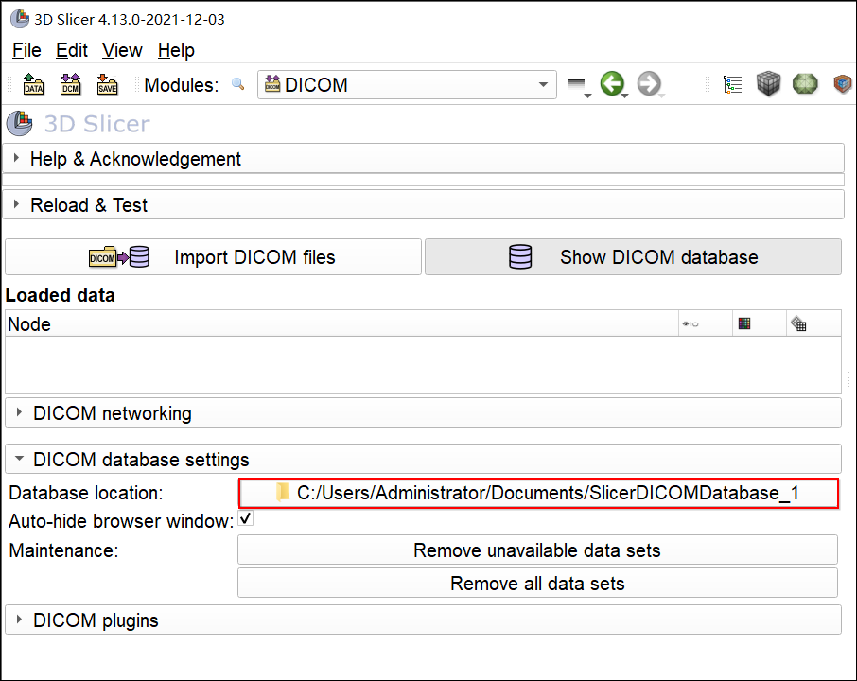Viewport: 857px width, 681px height.
Task: Click the Database location path field
Action: 537,493
